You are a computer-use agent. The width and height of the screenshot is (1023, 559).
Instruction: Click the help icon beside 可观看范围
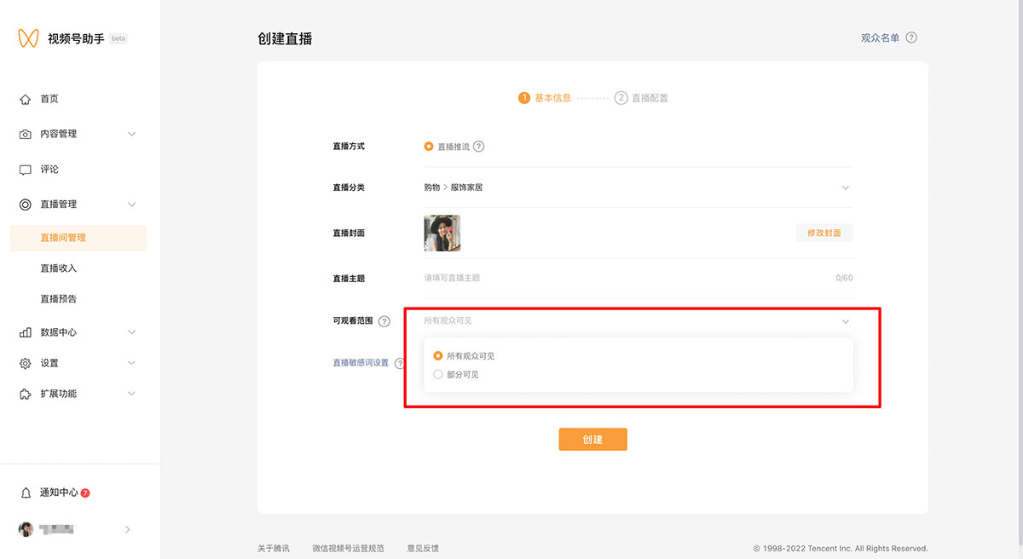point(384,321)
